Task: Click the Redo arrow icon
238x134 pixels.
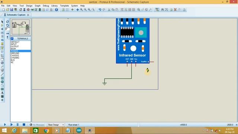Action: tap(104, 10)
